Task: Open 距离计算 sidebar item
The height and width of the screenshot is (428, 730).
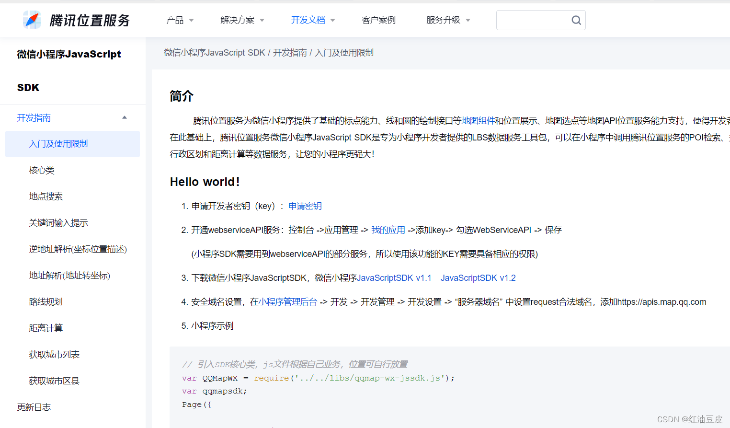Action: click(46, 328)
